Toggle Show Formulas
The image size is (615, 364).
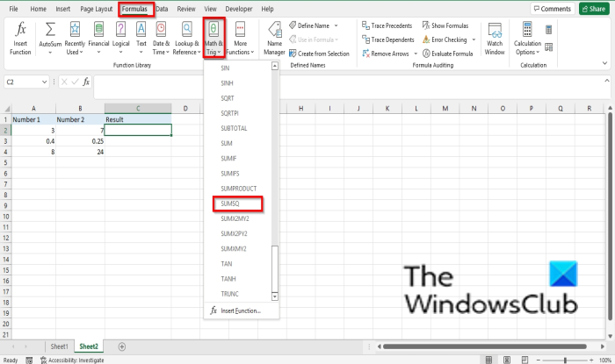pos(445,25)
